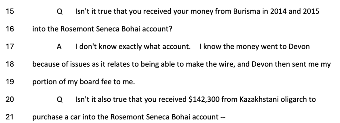Click line number 16

10,29
